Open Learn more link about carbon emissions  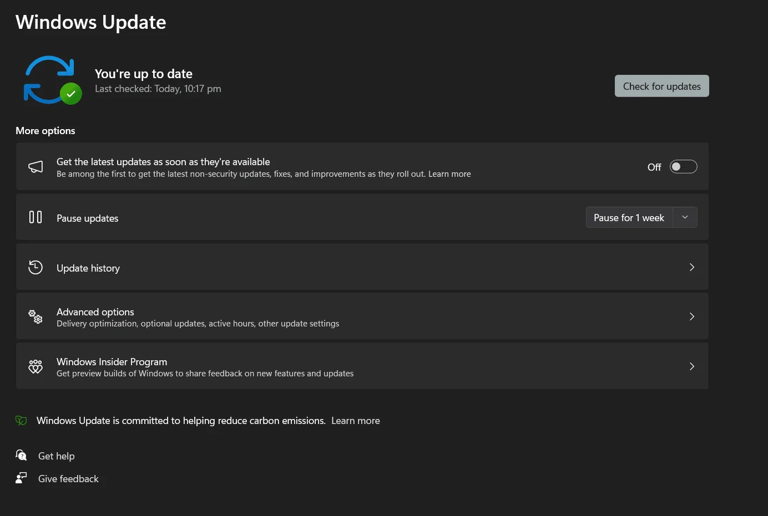(356, 421)
